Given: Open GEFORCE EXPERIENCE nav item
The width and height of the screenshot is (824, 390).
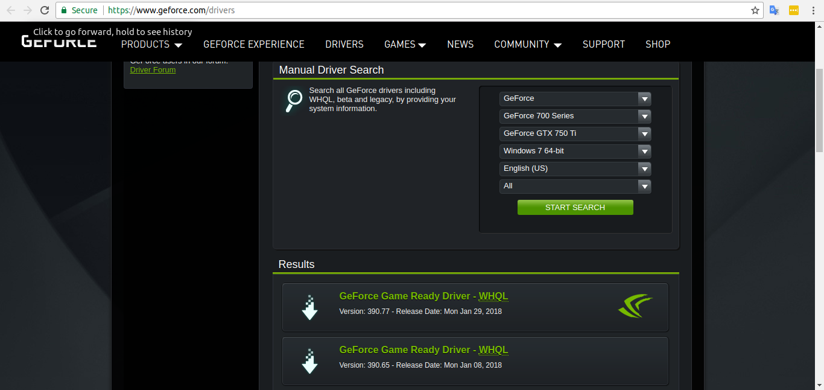Looking at the screenshot, I should (x=254, y=44).
